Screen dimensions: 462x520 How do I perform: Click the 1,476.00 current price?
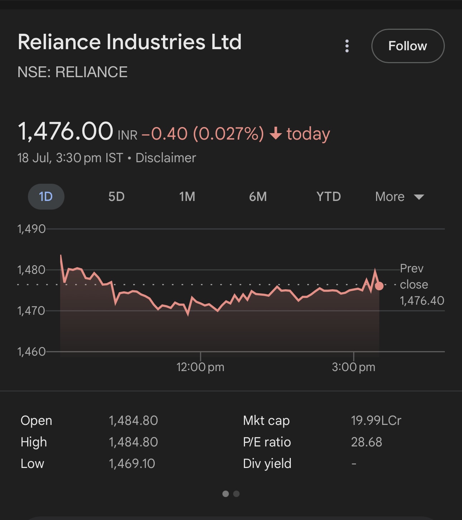pos(66,131)
